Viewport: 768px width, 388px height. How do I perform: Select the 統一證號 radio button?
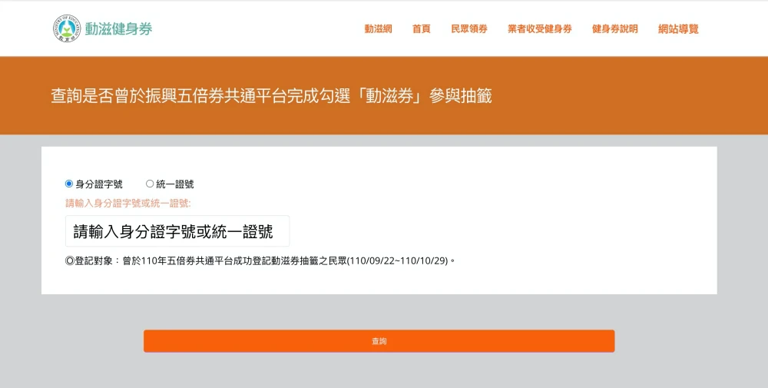[150, 184]
